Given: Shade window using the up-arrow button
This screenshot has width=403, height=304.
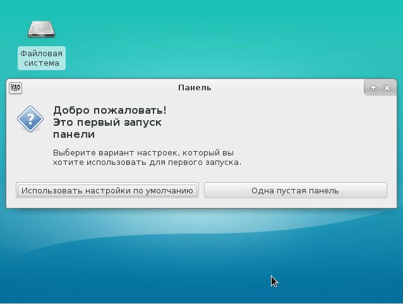Looking at the screenshot, I should click(373, 88).
